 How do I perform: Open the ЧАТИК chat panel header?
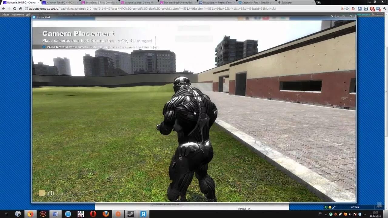pyautogui.click(x=355, y=207)
